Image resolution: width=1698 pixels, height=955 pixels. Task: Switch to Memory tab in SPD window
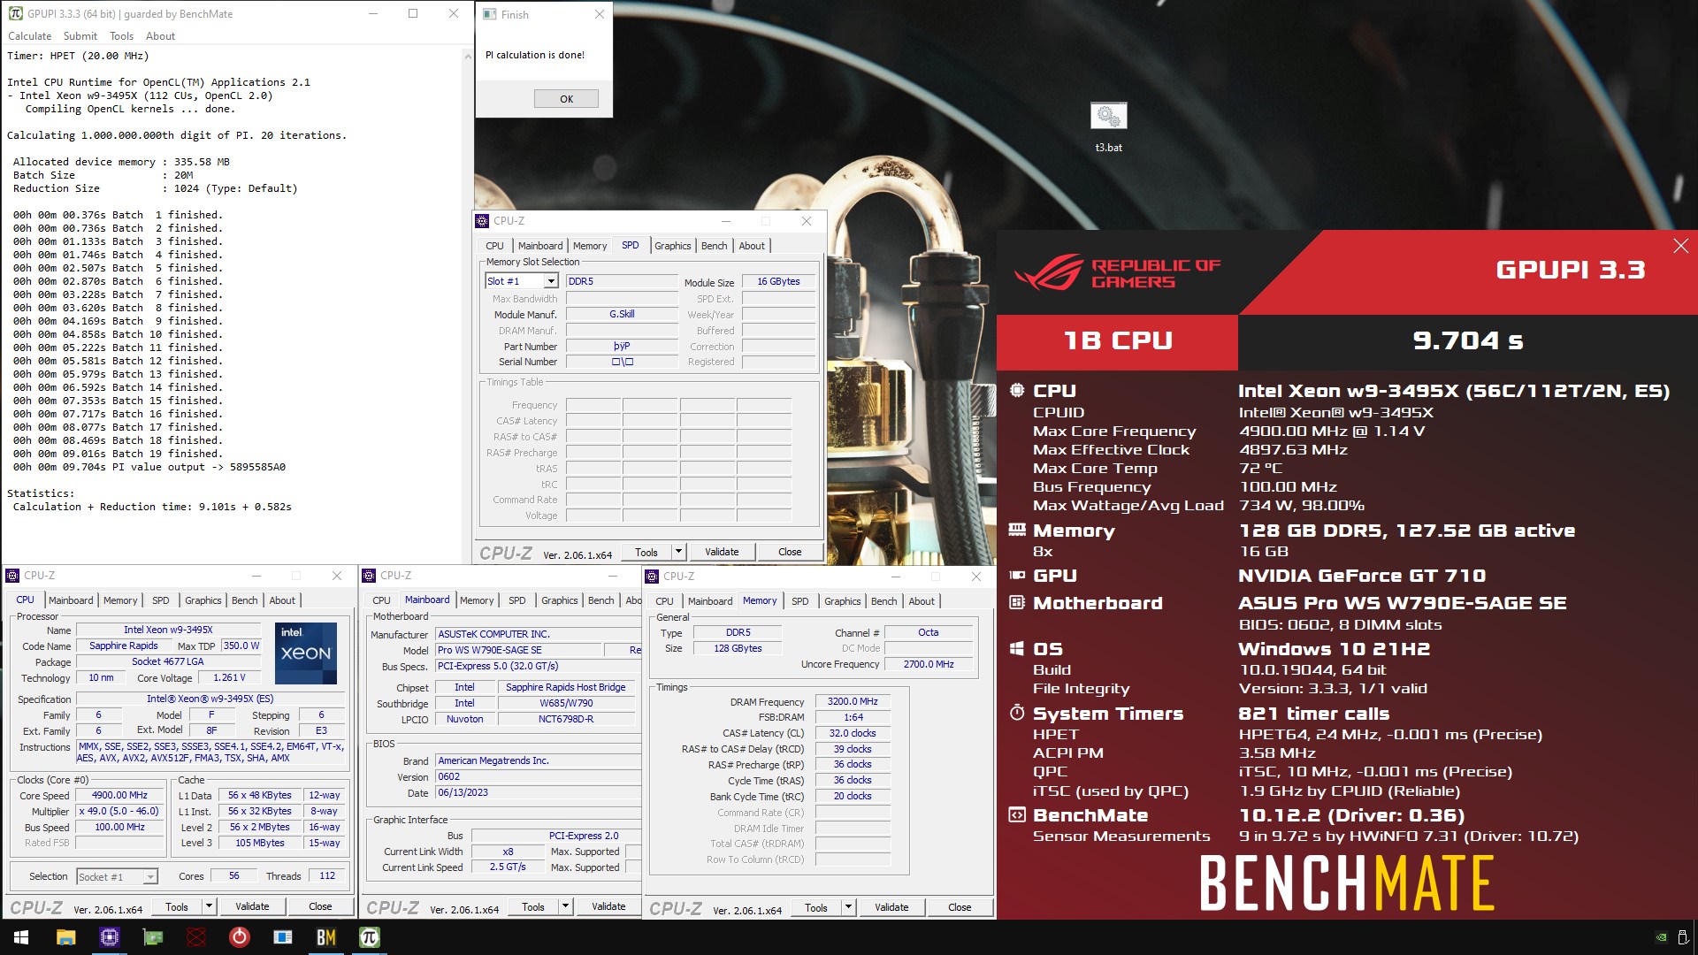(590, 246)
